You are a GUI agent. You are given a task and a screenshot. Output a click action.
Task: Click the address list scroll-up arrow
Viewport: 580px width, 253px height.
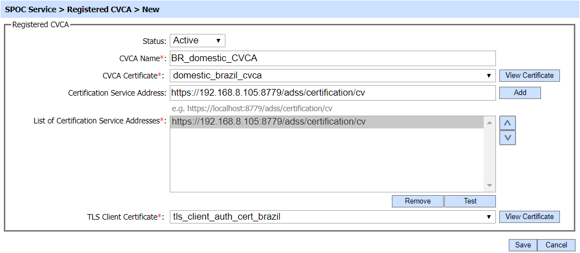pyautogui.click(x=489, y=122)
